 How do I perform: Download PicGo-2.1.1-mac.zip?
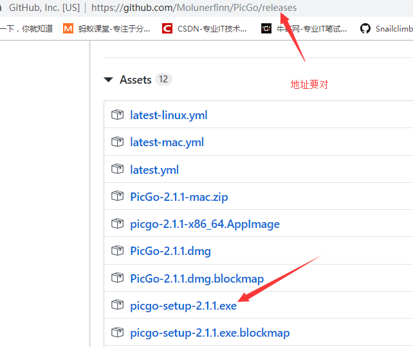(179, 197)
